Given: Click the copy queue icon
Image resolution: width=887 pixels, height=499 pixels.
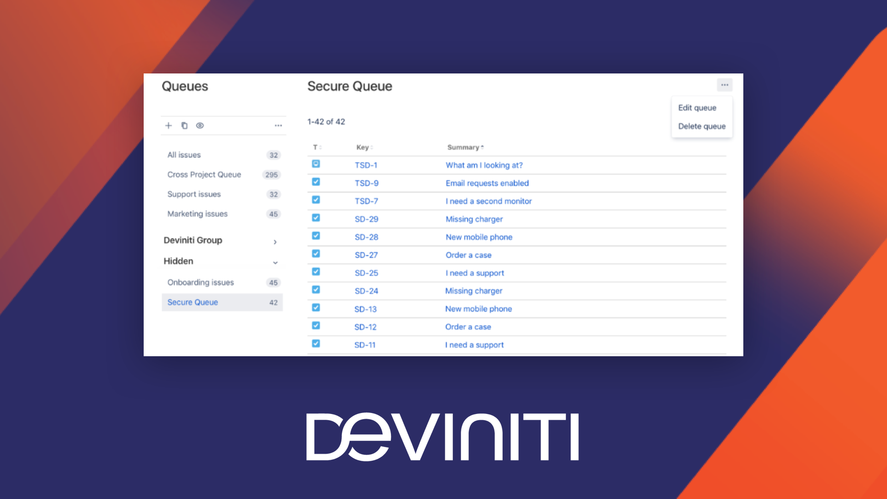Looking at the screenshot, I should [x=184, y=126].
